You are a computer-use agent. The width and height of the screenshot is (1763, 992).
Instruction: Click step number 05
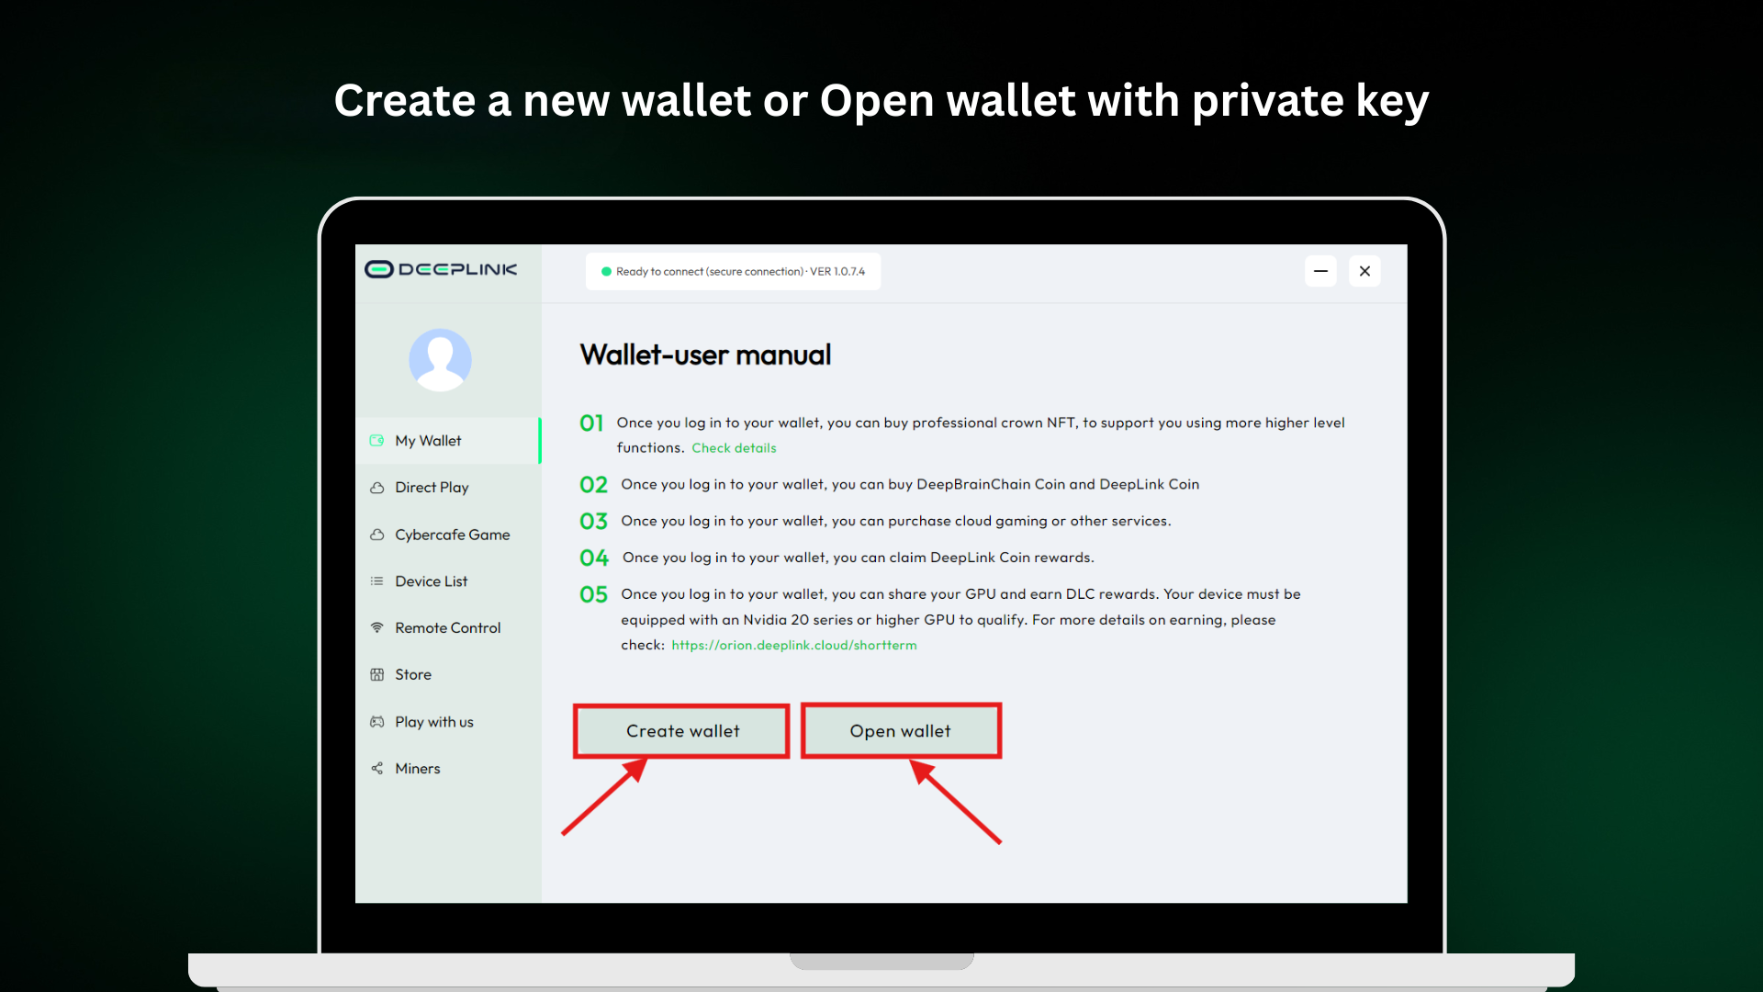point(593,595)
